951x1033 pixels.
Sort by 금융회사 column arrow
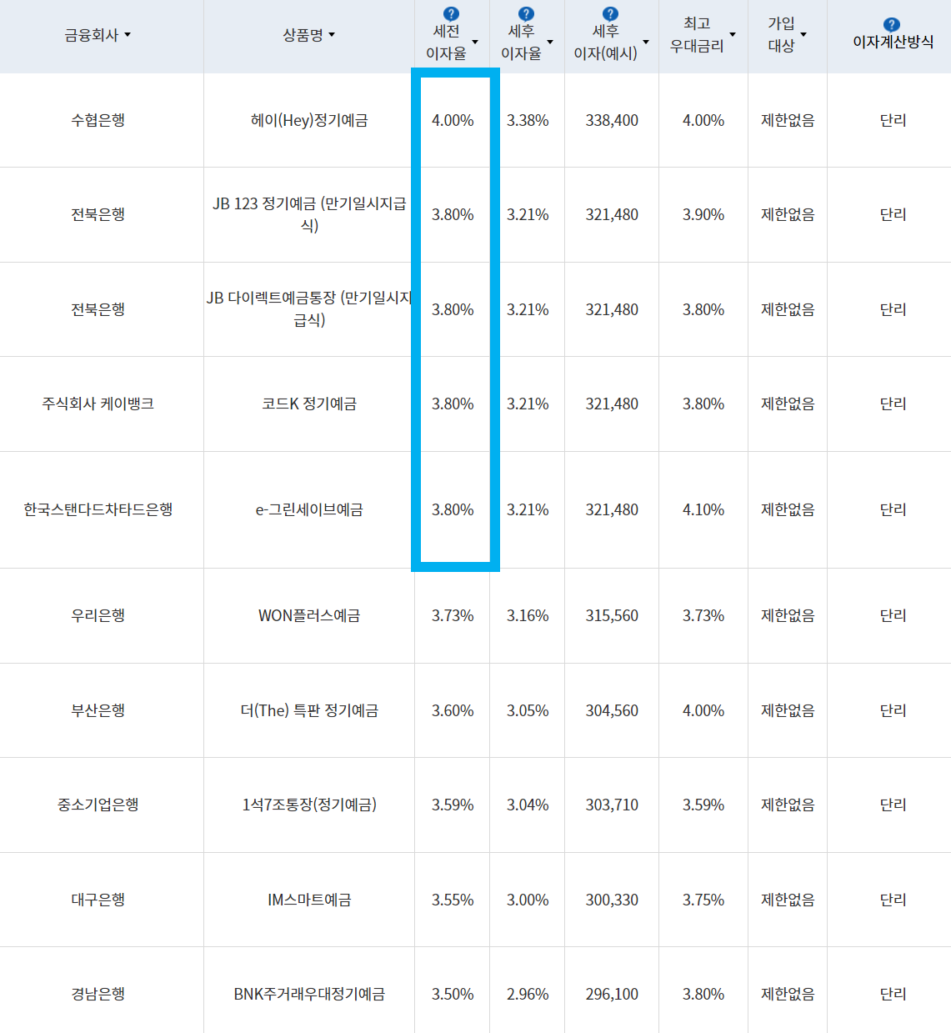[x=128, y=35]
